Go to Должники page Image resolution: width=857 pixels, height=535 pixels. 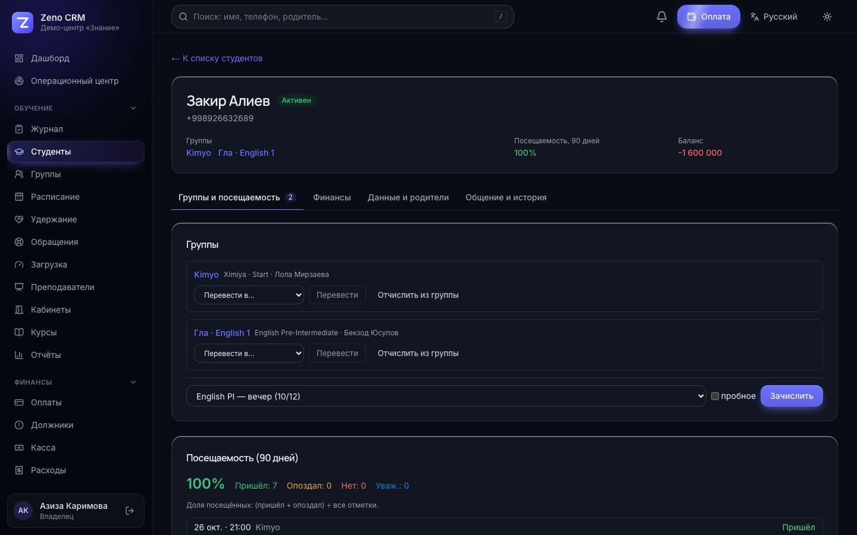[x=76, y=425]
